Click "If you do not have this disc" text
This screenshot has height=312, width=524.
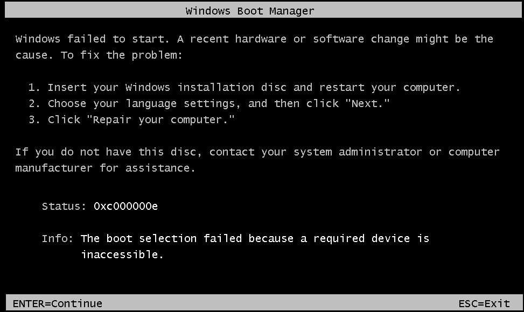pyautogui.click(x=108, y=152)
